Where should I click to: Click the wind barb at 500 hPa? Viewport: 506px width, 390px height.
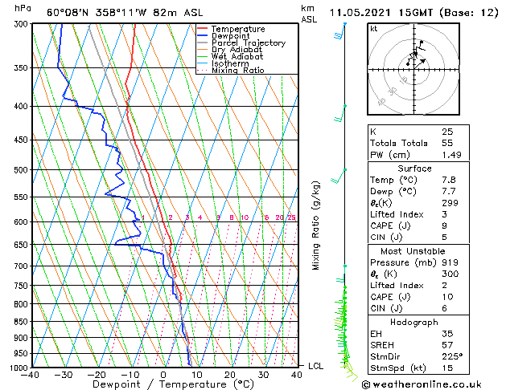point(339,176)
